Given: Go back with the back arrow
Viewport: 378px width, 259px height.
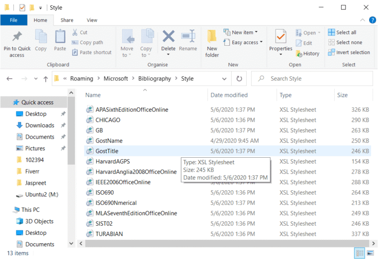Looking at the screenshot, I should (9, 79).
